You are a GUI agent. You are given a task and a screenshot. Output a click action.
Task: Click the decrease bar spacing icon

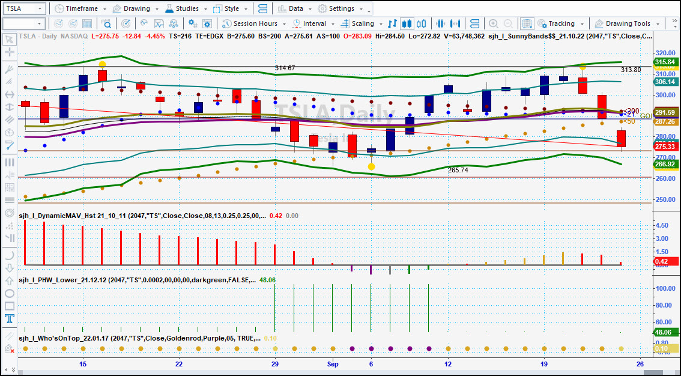[440, 23]
